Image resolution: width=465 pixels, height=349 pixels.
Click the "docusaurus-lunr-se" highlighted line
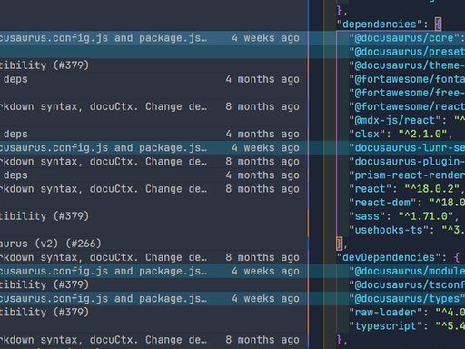[x=407, y=148]
